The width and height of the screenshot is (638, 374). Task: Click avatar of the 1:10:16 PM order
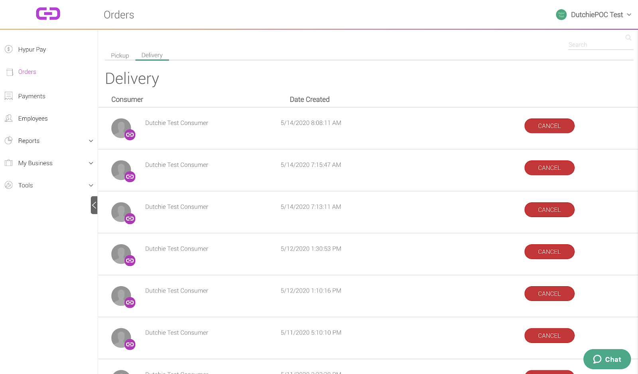(121, 296)
